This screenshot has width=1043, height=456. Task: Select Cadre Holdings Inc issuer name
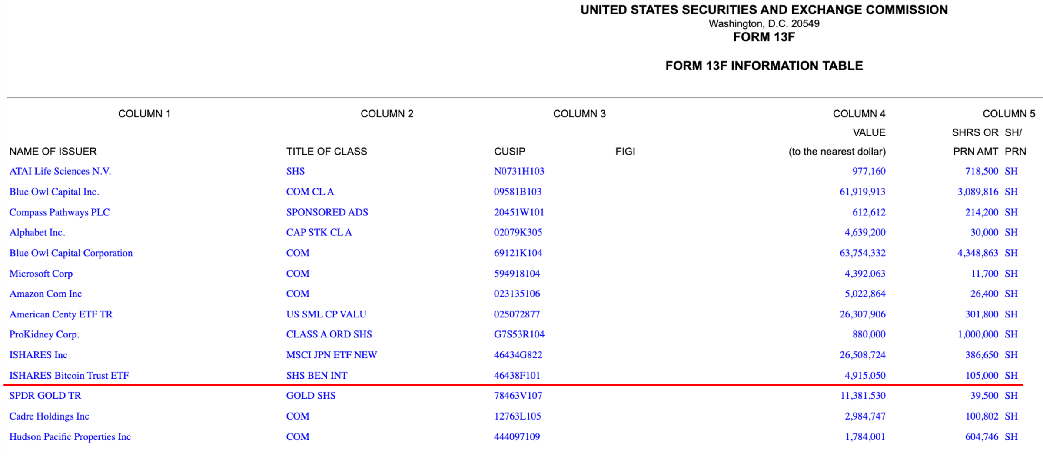(49, 416)
